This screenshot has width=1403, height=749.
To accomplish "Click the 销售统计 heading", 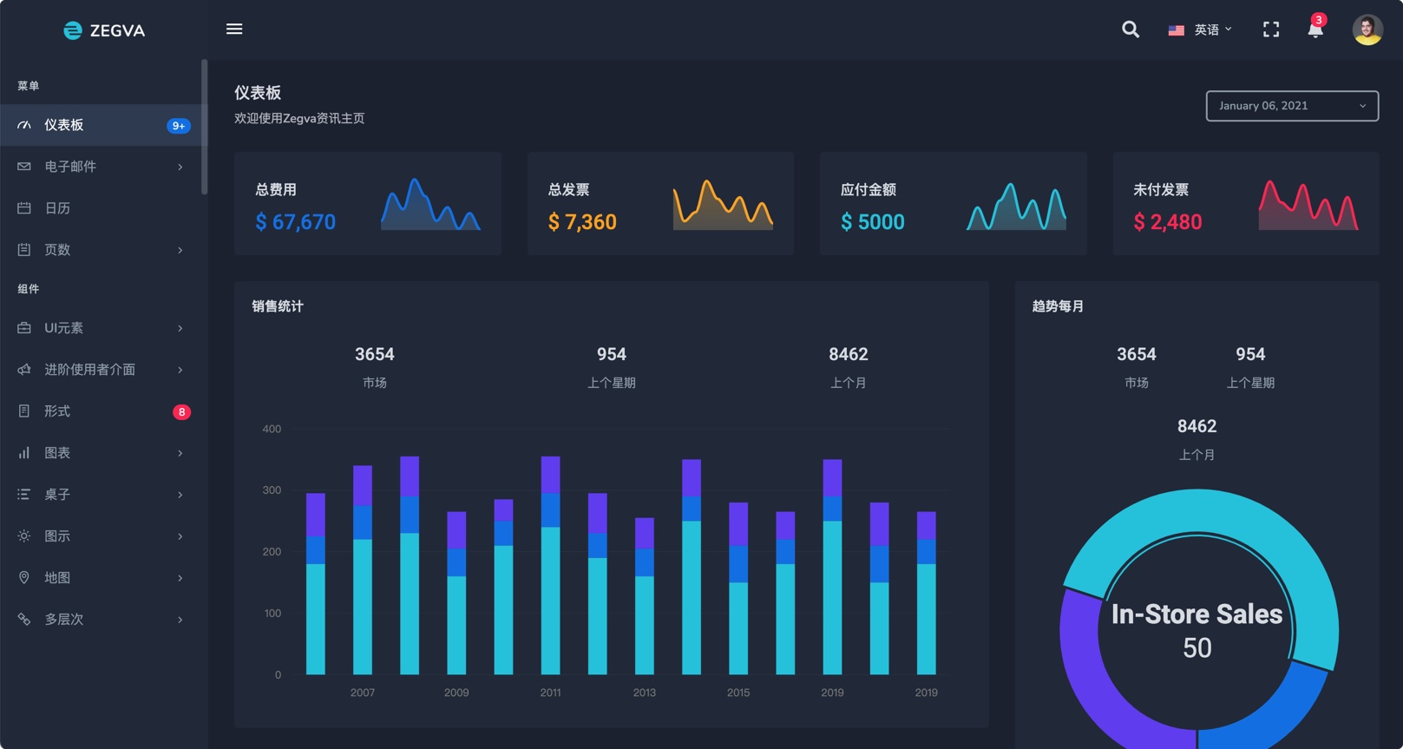I will pyautogui.click(x=278, y=306).
